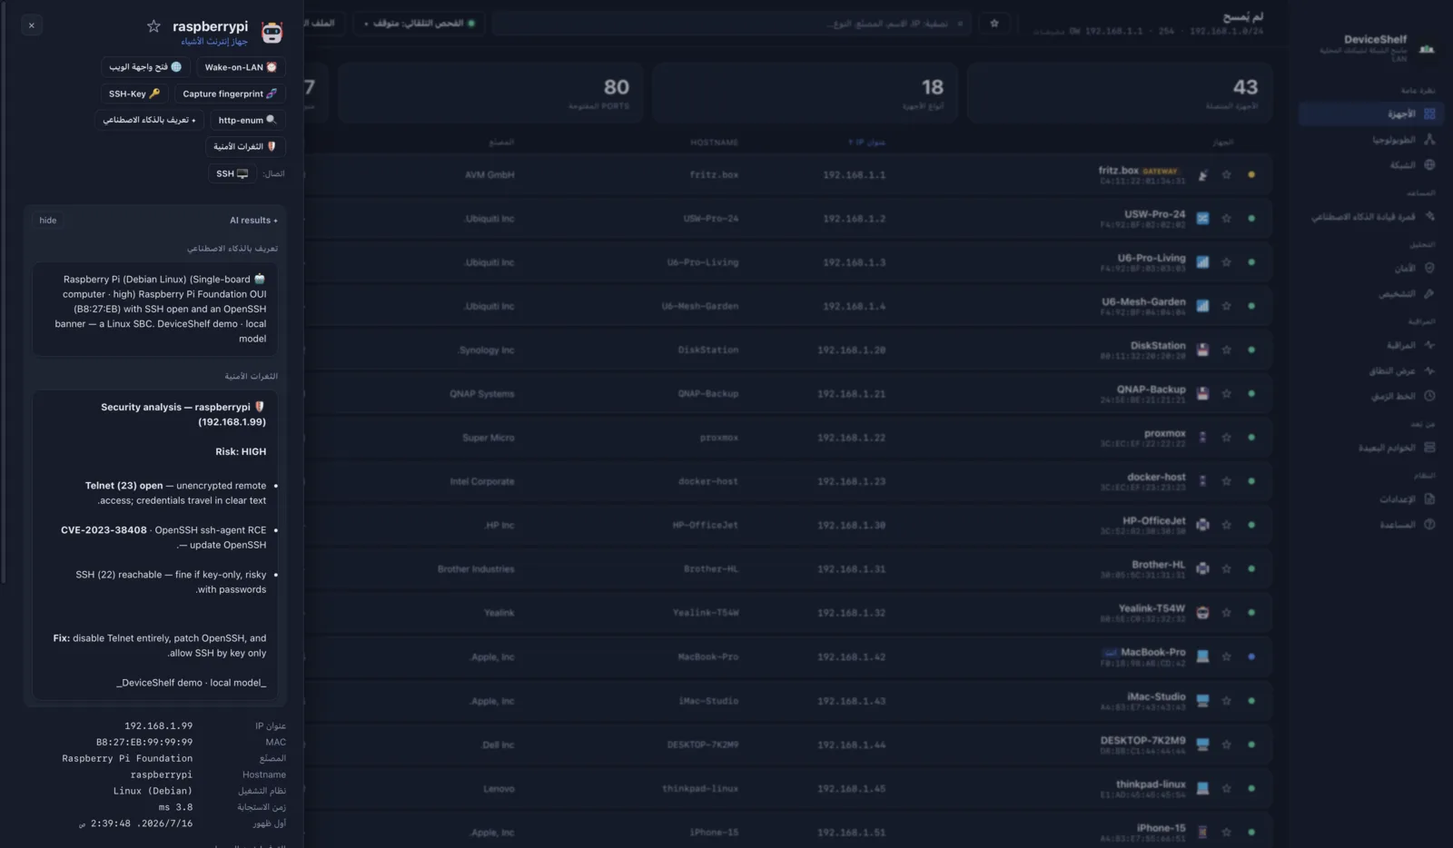Screen dimensions: 1453x848
Task: Sort by the IP address column header
Action: 866,143
